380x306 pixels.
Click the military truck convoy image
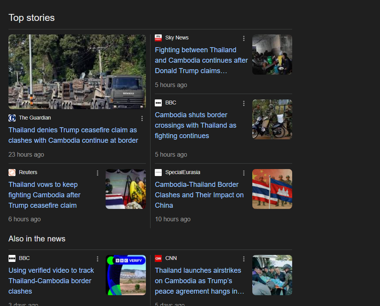(77, 72)
